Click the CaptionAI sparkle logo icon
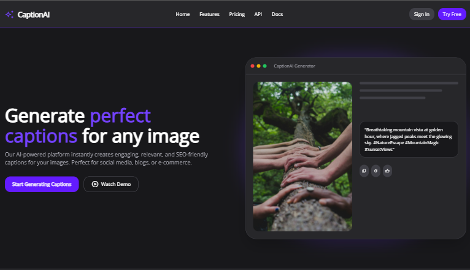This screenshot has height=270, width=470. (x=9, y=14)
